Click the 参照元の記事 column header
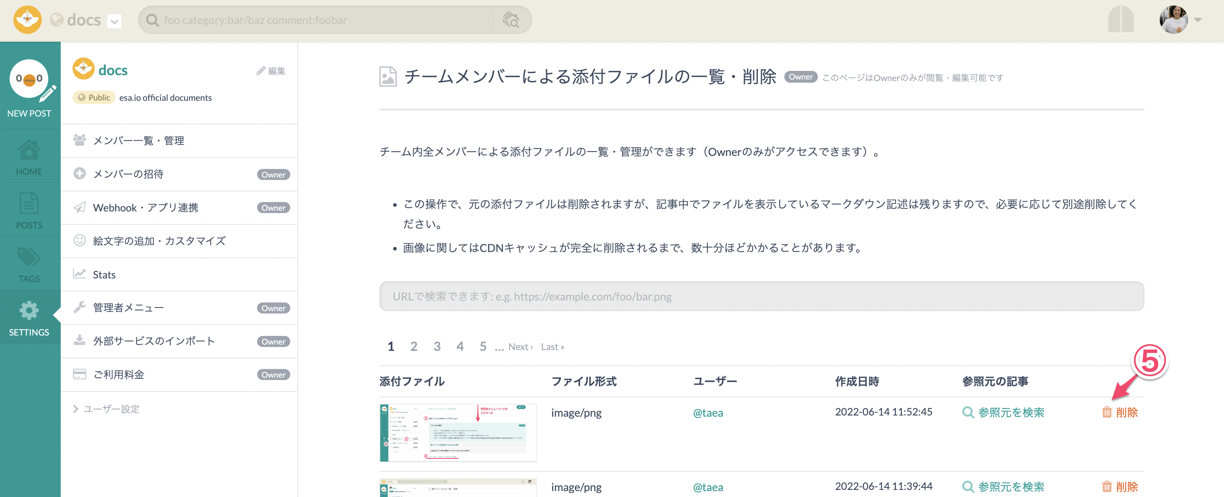 995,381
